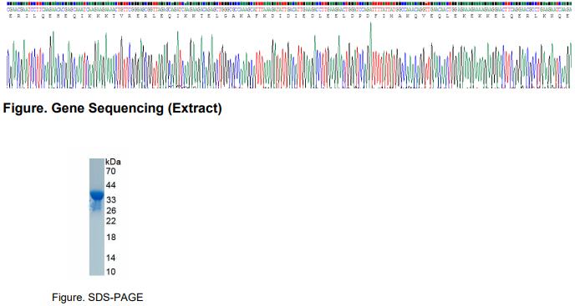
Task: Click the amino acid translation row
Action: (x=289, y=16)
